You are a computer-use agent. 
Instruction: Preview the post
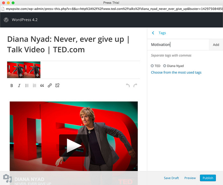190,178
